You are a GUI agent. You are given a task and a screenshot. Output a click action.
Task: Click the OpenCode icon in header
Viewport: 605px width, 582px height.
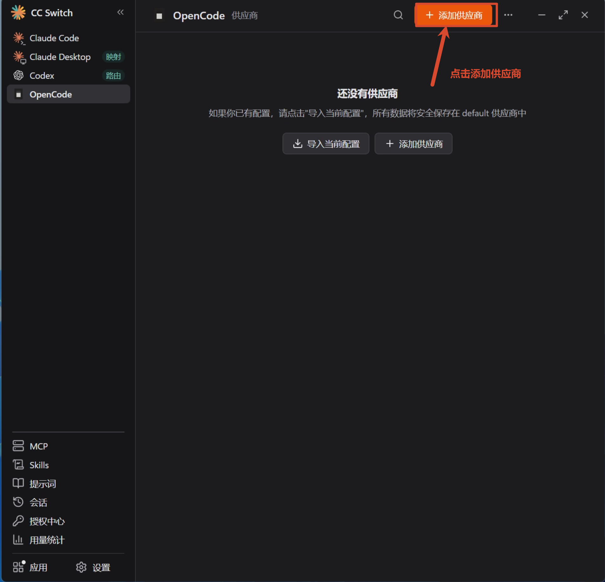(159, 16)
